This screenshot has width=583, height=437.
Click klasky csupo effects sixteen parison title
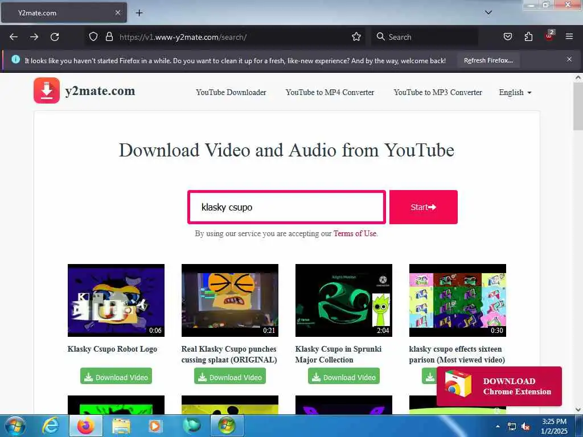tap(457, 354)
